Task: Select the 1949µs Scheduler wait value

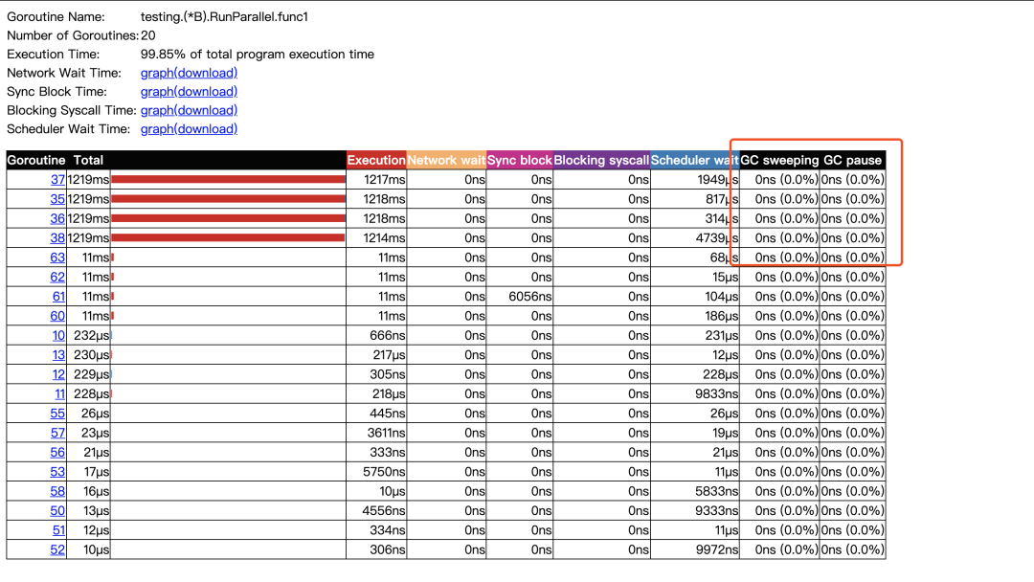Action: (x=717, y=179)
